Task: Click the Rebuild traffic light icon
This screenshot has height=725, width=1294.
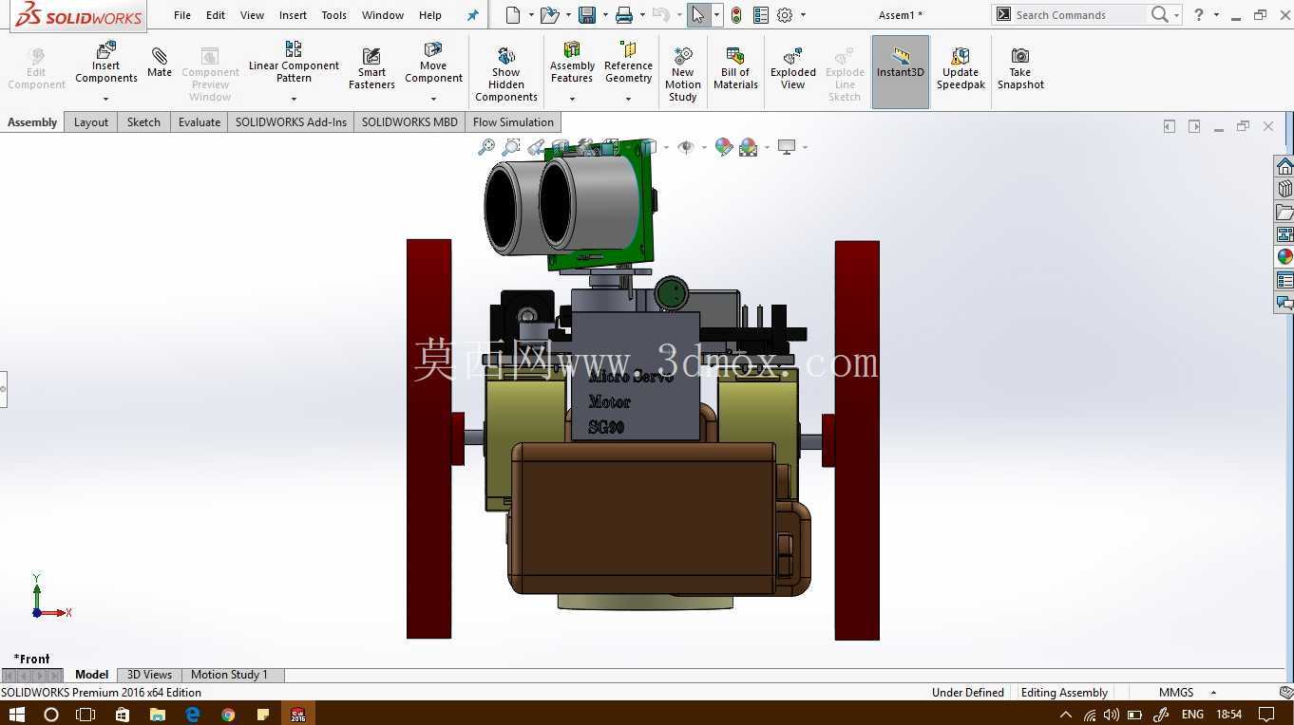Action: (x=736, y=15)
